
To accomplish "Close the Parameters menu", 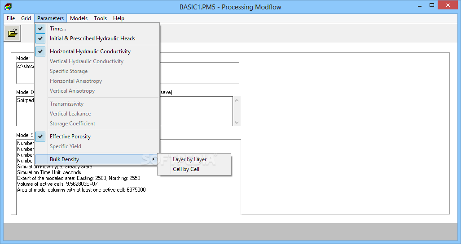I will 51,18.
